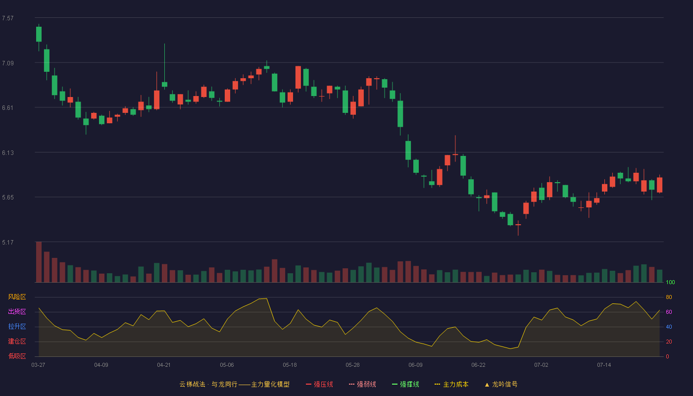Viewport: 693px width, 396px height.
Task: Click the 5.17 price axis label
Action: tap(7, 243)
